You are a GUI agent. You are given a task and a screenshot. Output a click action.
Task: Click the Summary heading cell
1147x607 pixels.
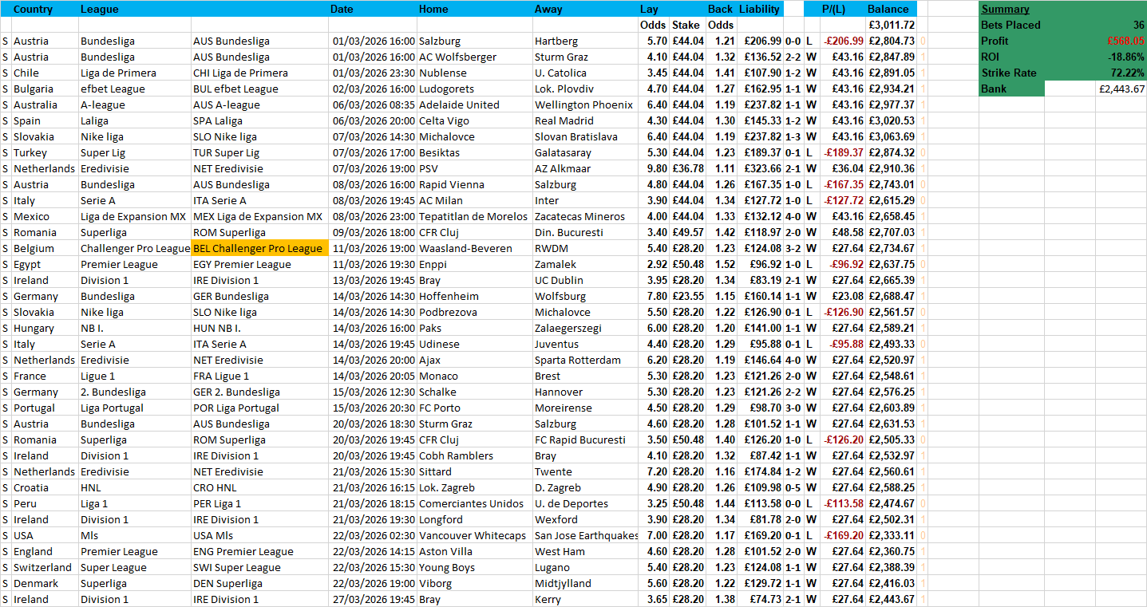1005,9
